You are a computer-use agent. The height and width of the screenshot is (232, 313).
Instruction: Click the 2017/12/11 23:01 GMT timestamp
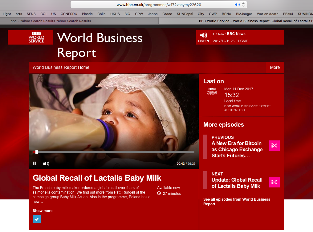230,41
